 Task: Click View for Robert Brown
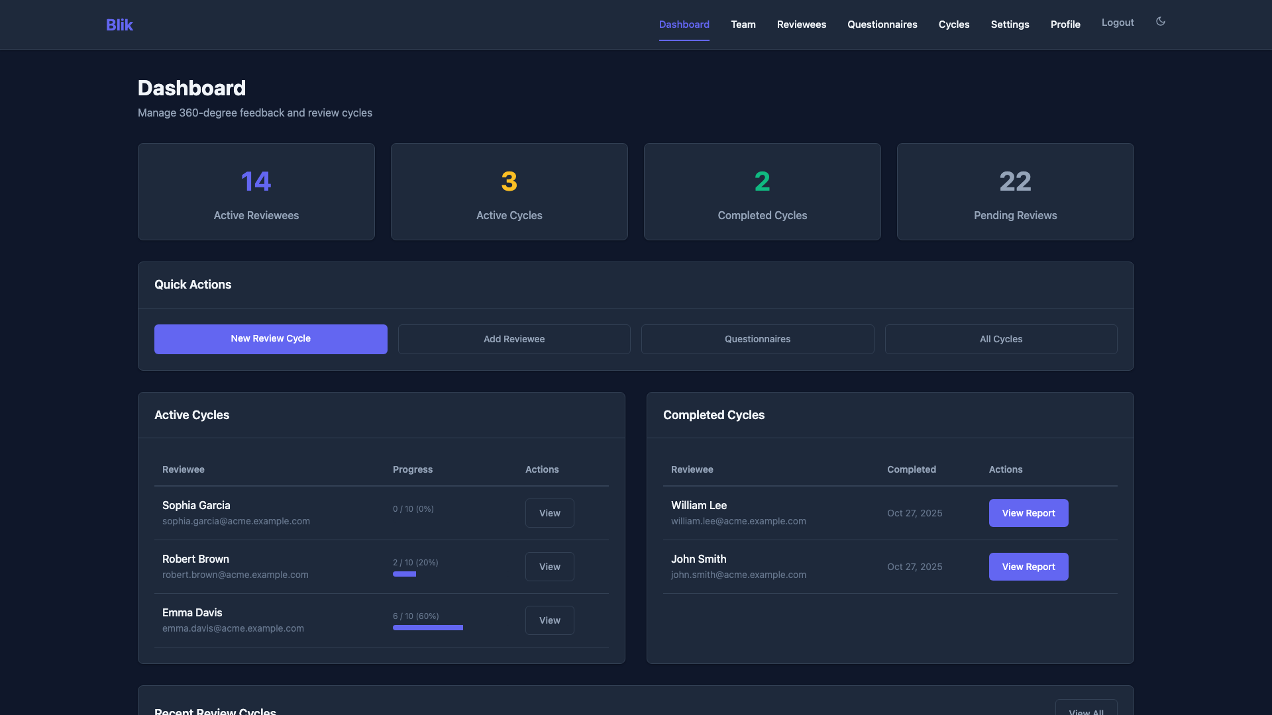(x=549, y=566)
